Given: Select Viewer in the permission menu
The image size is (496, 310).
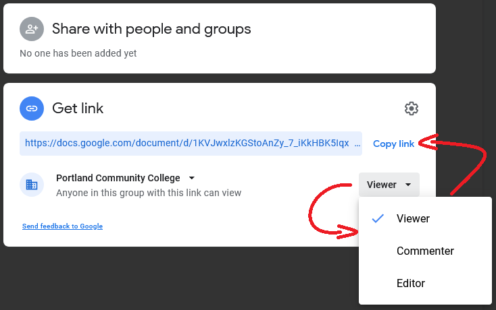Looking at the screenshot, I should pyautogui.click(x=413, y=218).
